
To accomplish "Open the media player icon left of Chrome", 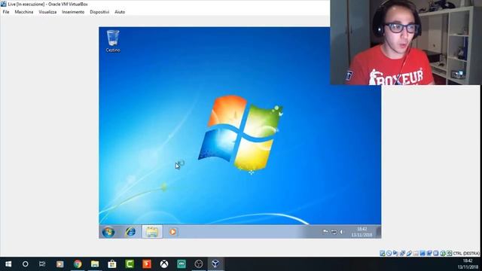I will (x=59, y=264).
